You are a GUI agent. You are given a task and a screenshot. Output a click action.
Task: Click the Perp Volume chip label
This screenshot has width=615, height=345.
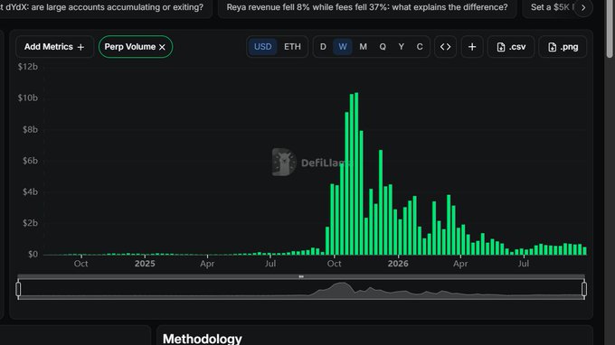130,47
